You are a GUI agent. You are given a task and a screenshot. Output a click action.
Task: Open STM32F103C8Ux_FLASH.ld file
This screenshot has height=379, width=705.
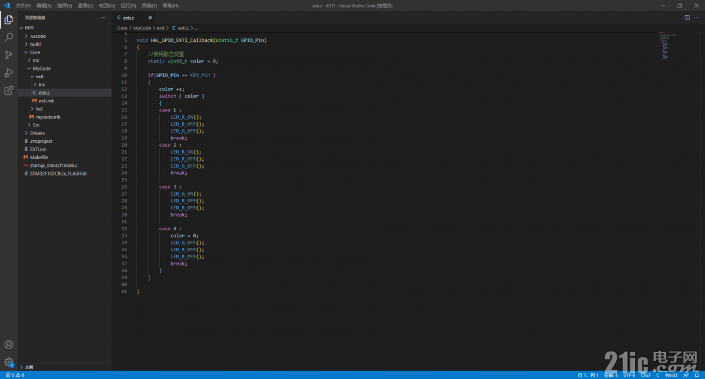tap(65, 174)
